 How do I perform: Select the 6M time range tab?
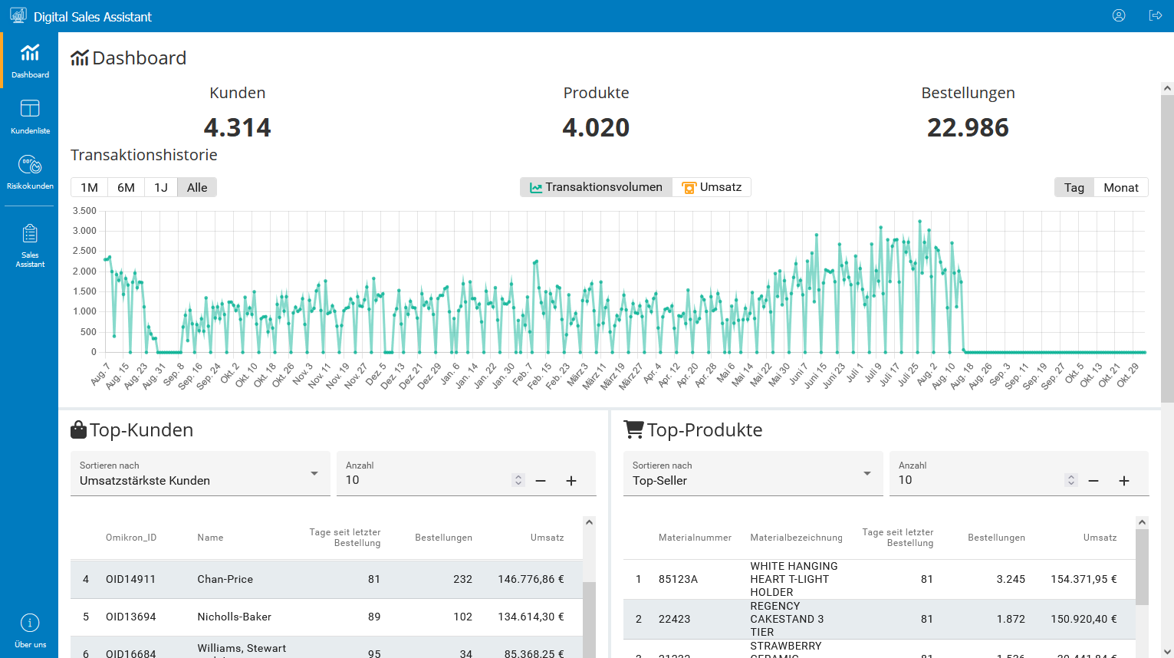(x=126, y=187)
